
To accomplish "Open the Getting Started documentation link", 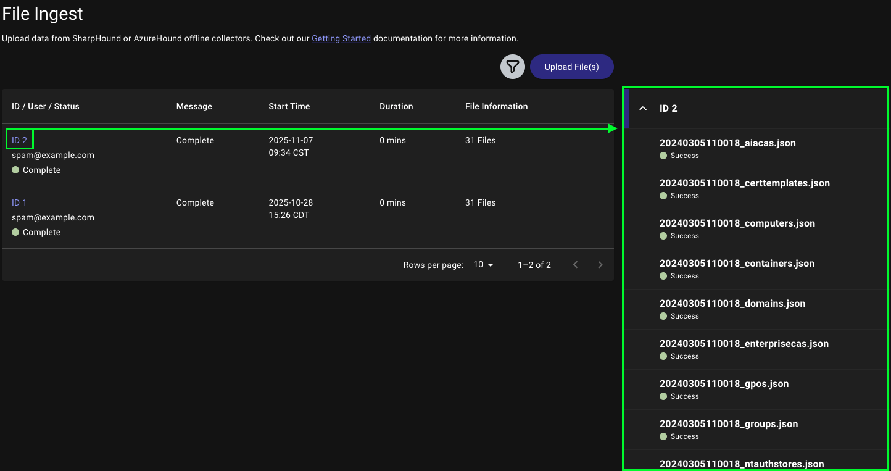I will pos(341,38).
